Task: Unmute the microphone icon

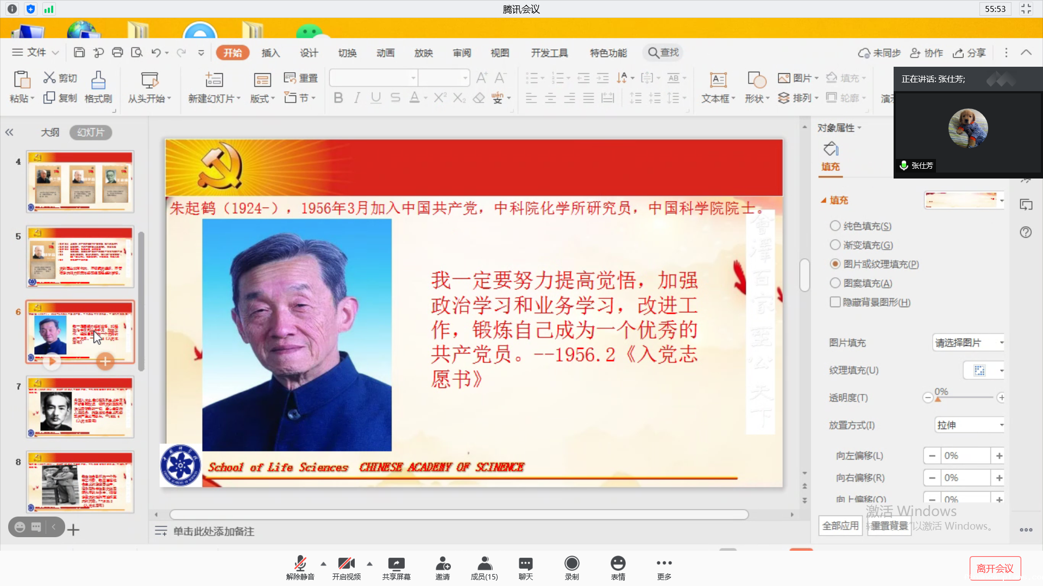Action: click(x=300, y=564)
